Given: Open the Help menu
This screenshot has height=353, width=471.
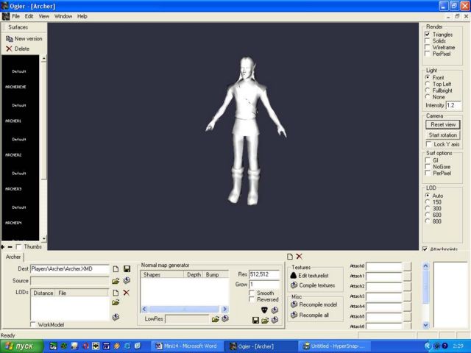Looking at the screenshot, I should [82, 16].
